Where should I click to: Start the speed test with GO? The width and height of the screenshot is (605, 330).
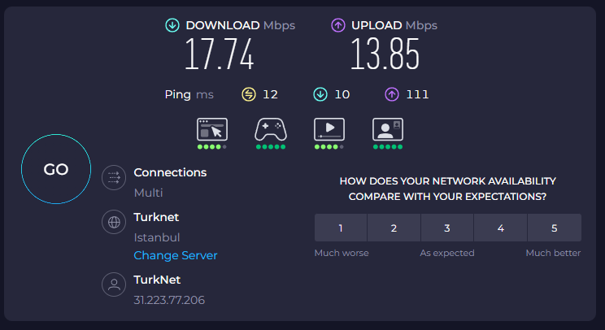click(x=56, y=169)
